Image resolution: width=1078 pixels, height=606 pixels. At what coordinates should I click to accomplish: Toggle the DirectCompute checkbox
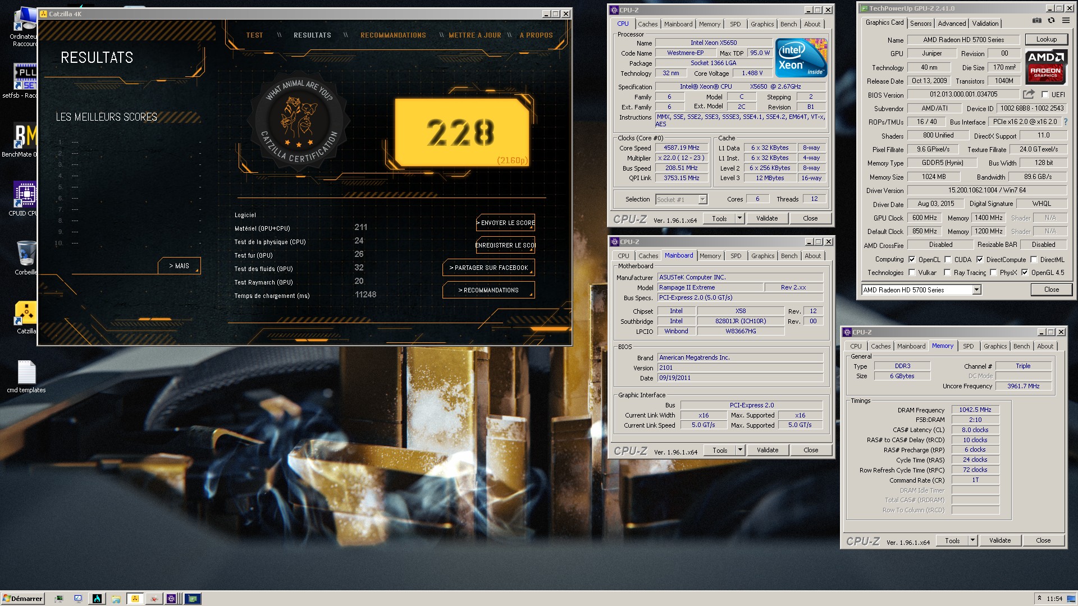point(980,259)
